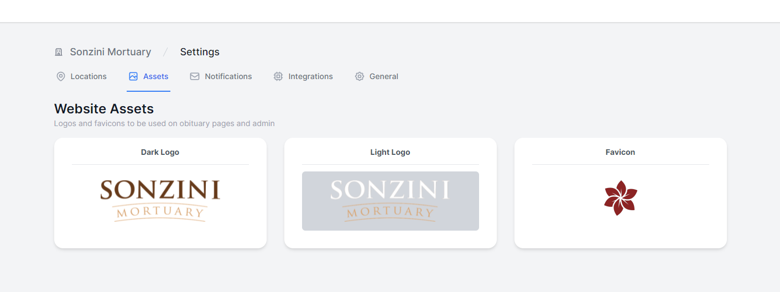The image size is (780, 292).
Task: Select the Dark Logo card title
Action: (160, 152)
